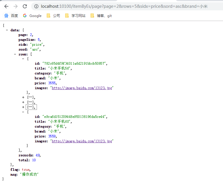223x182 pixels.
Task: Click the msg value 操作成功
Action: 29,174
